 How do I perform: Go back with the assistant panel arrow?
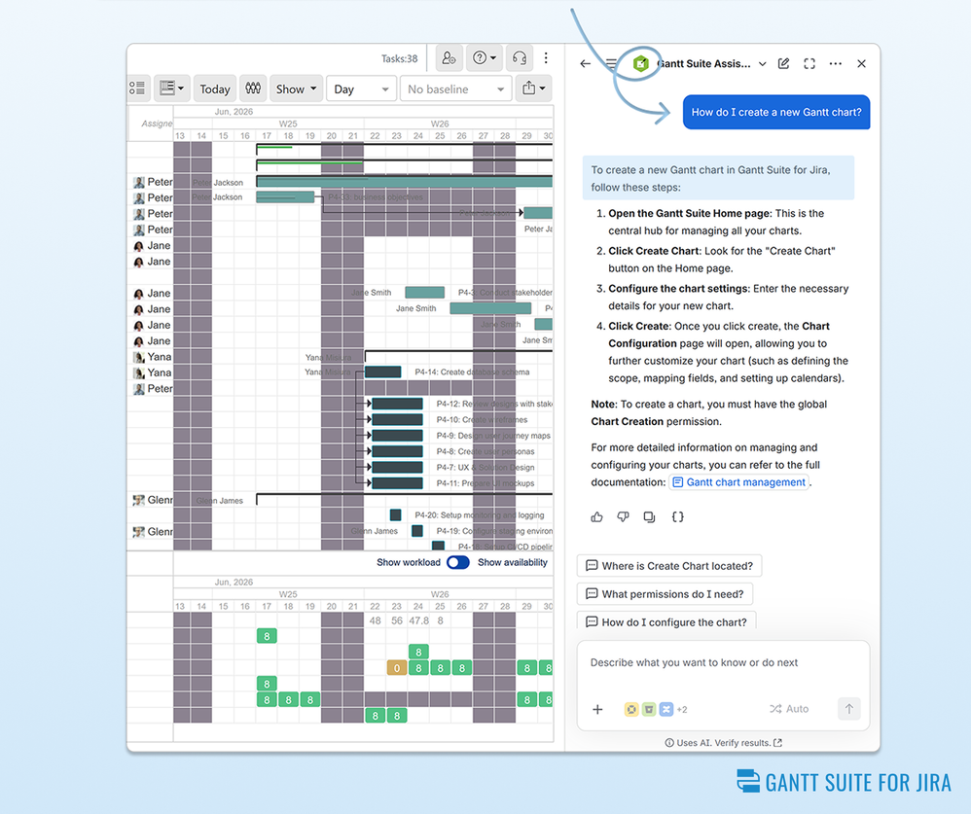click(x=585, y=64)
